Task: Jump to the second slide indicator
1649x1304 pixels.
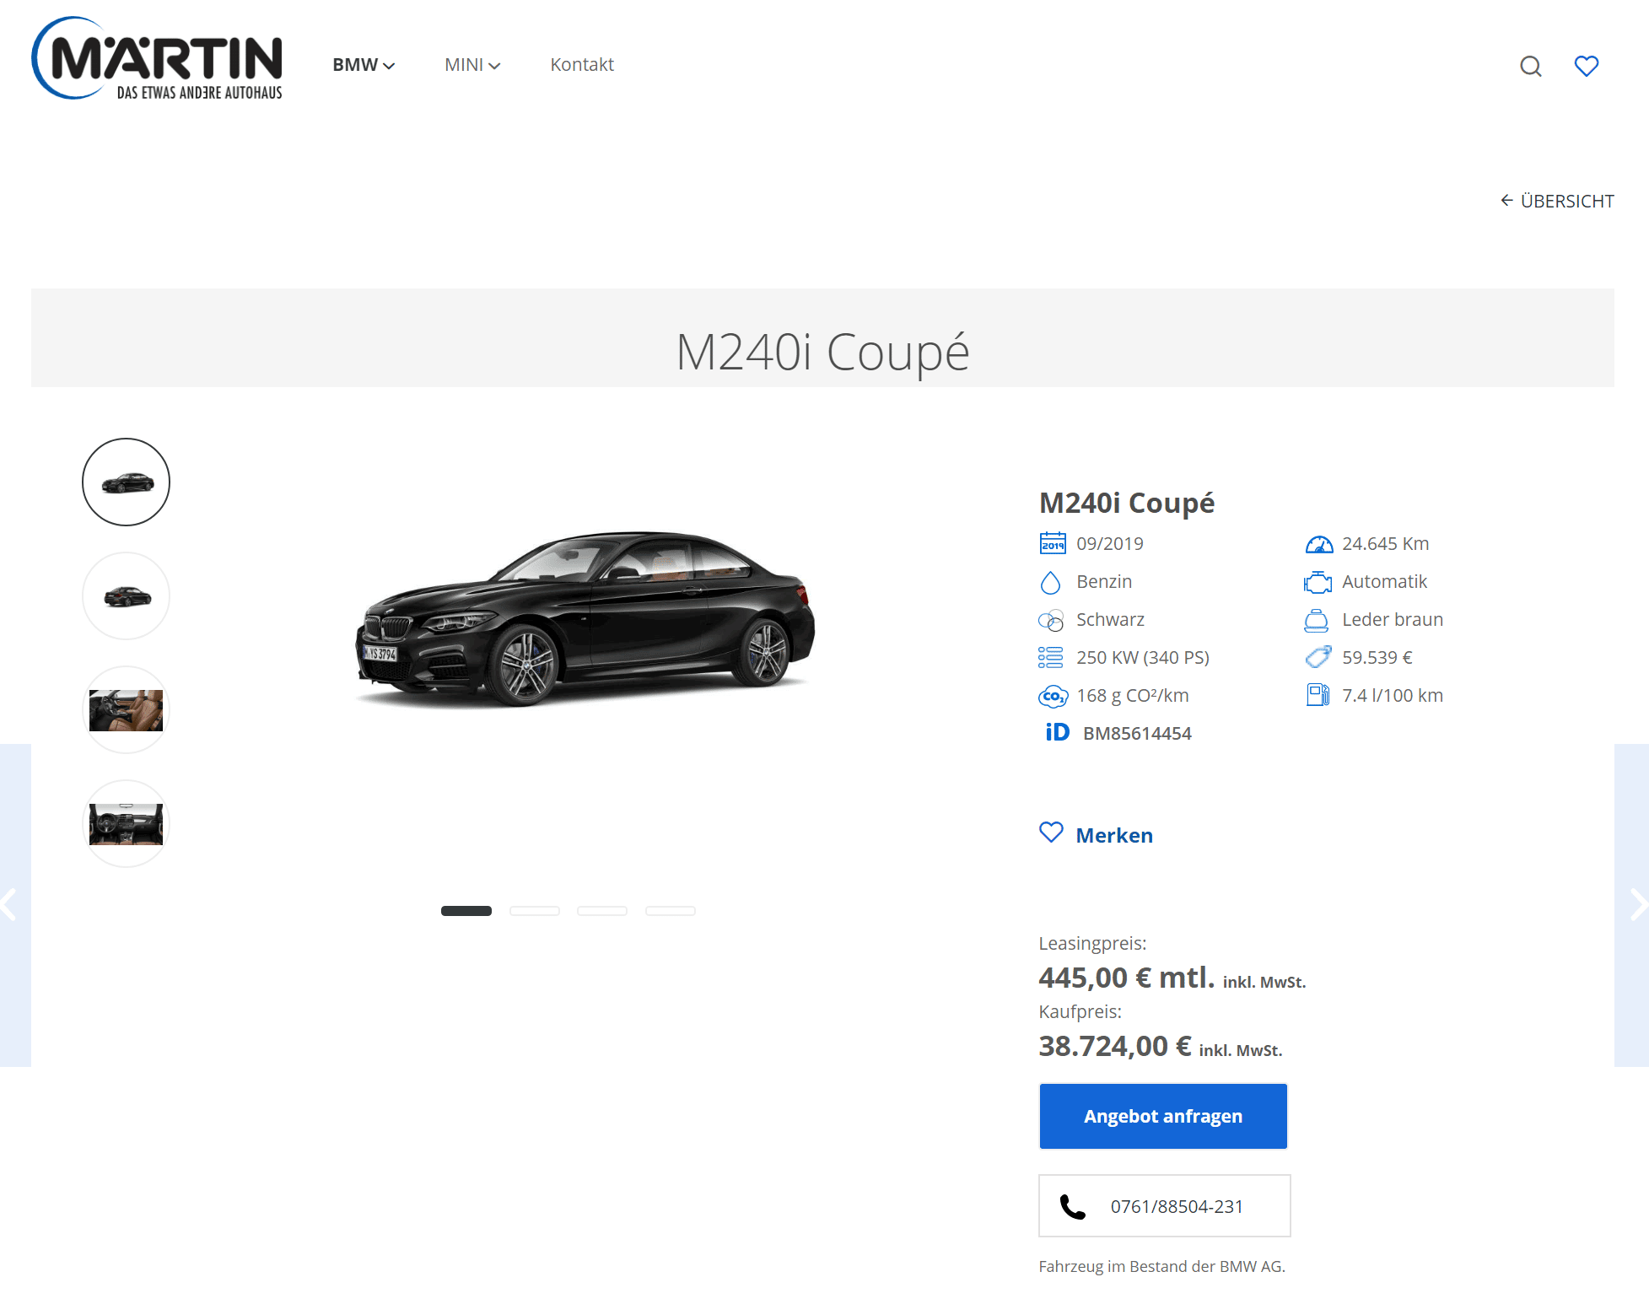Action: tap(535, 911)
